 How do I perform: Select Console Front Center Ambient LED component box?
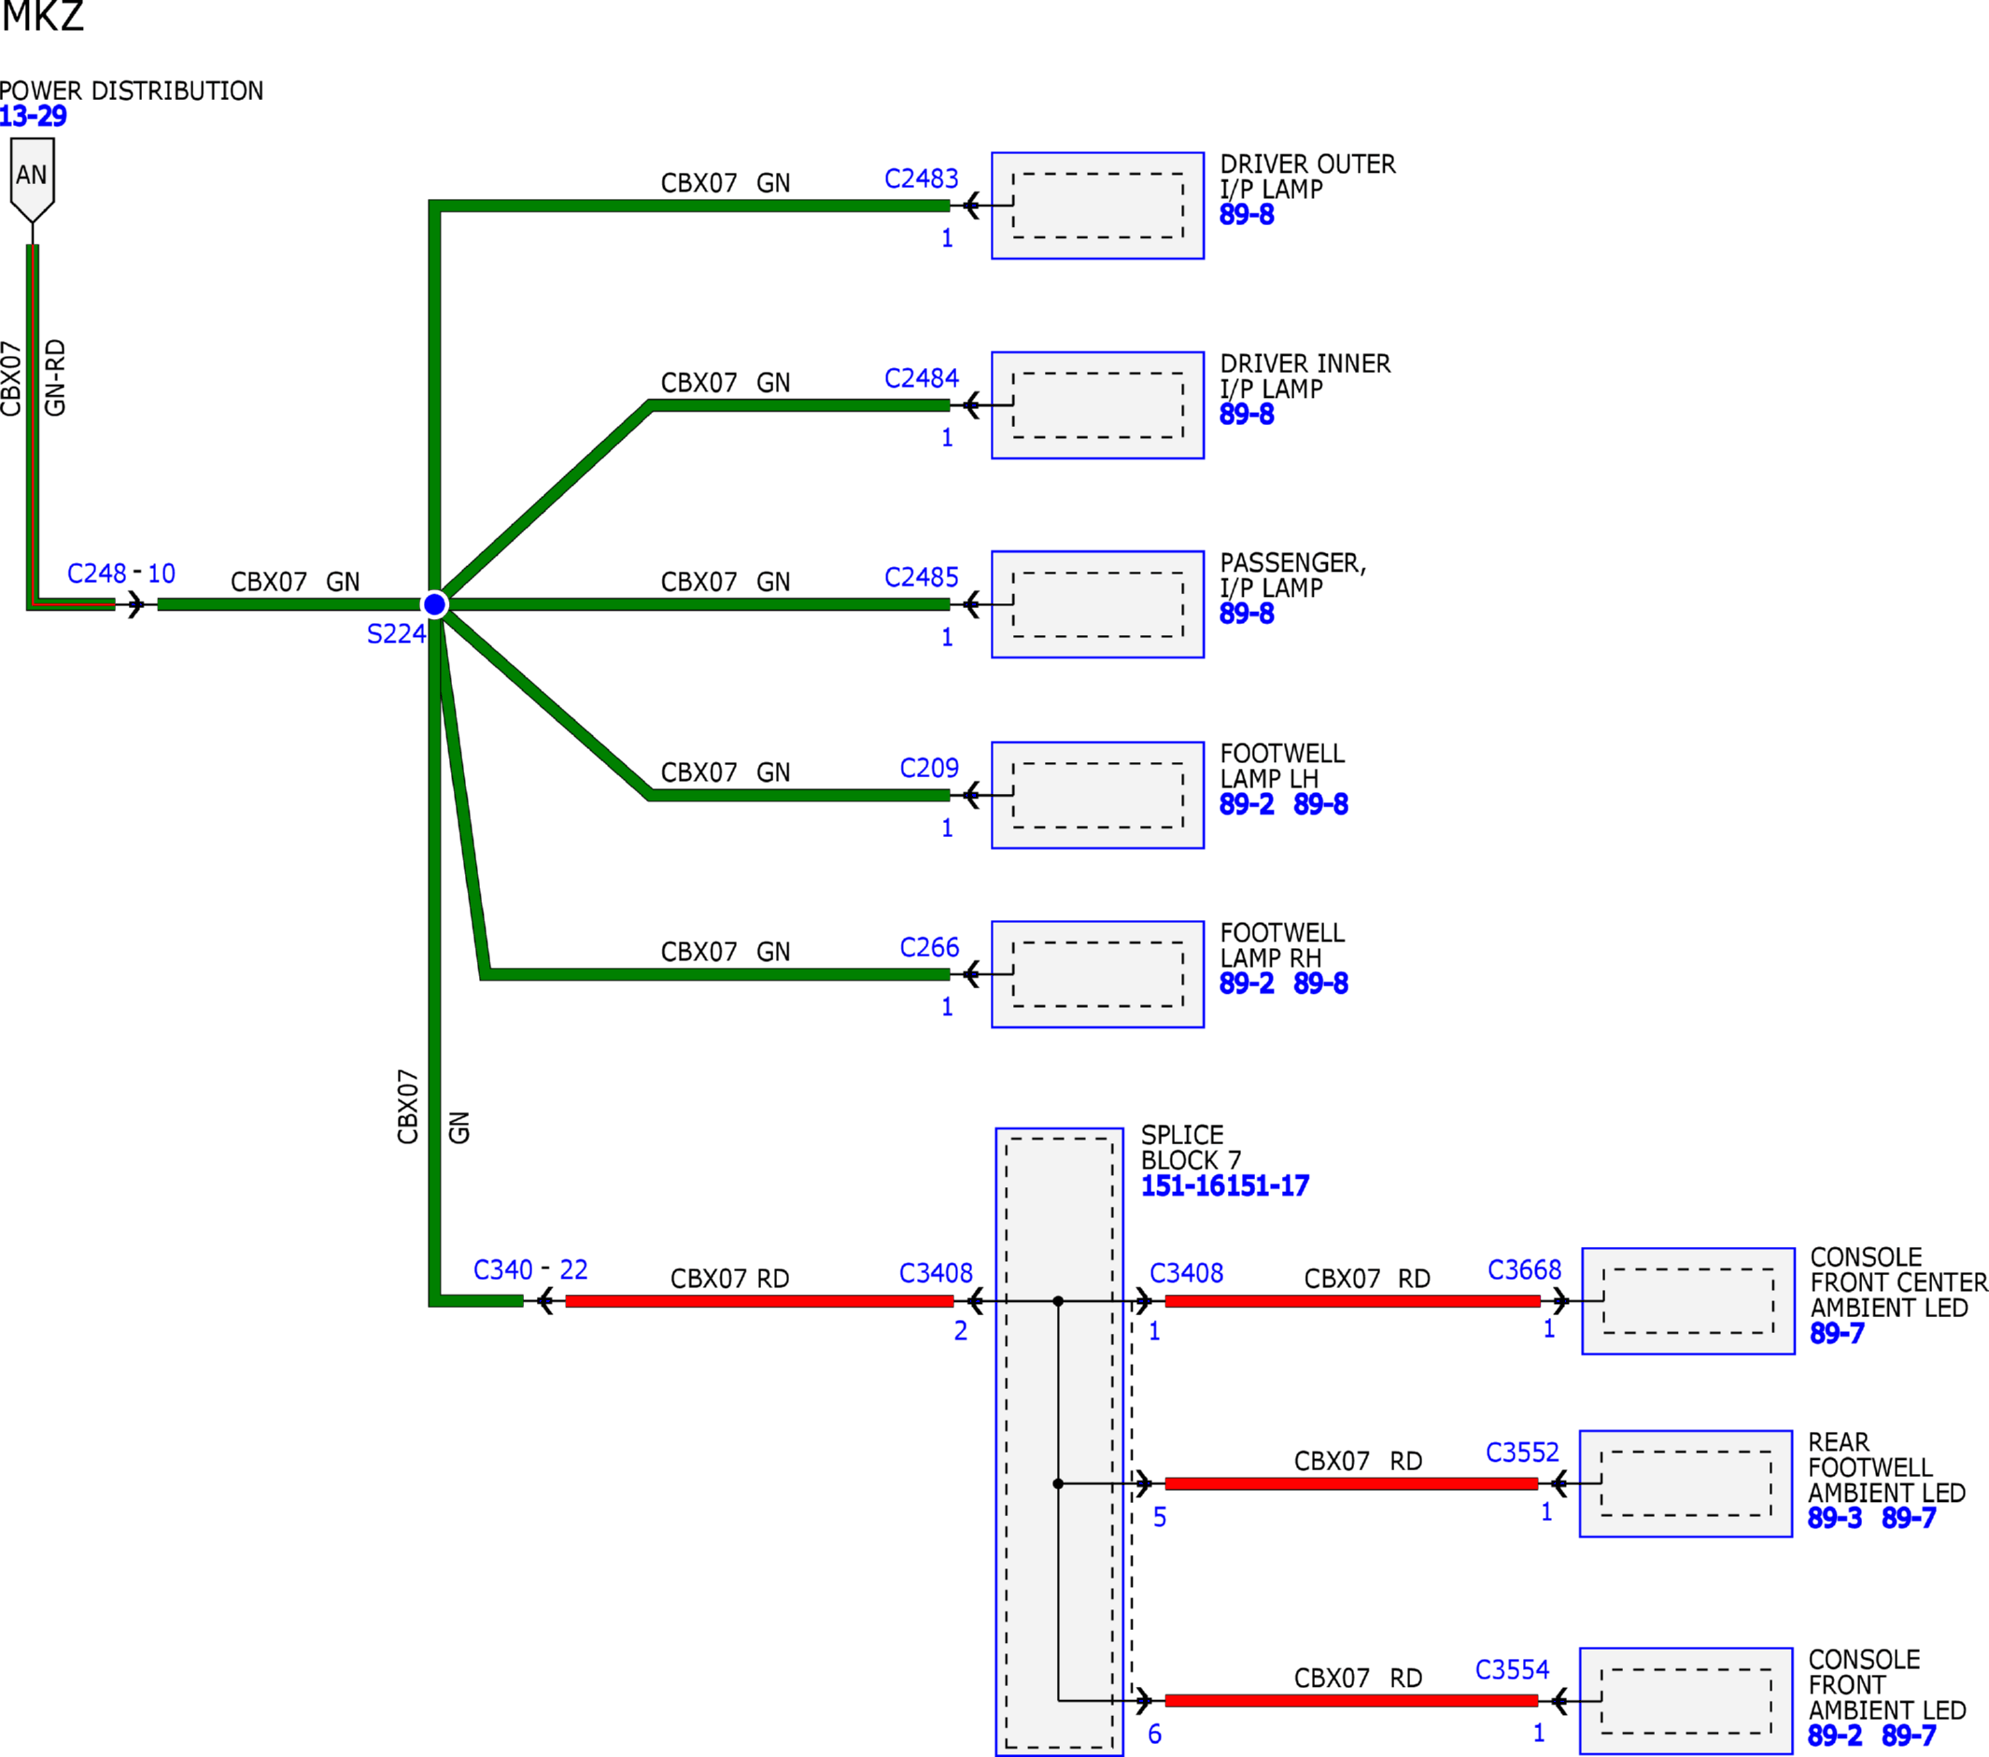pyautogui.click(x=1688, y=1300)
